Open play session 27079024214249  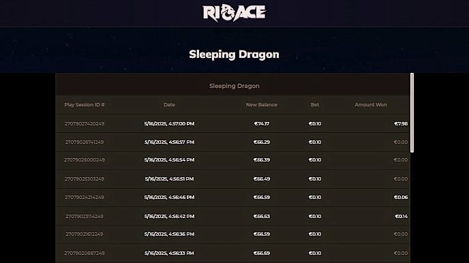85,198
